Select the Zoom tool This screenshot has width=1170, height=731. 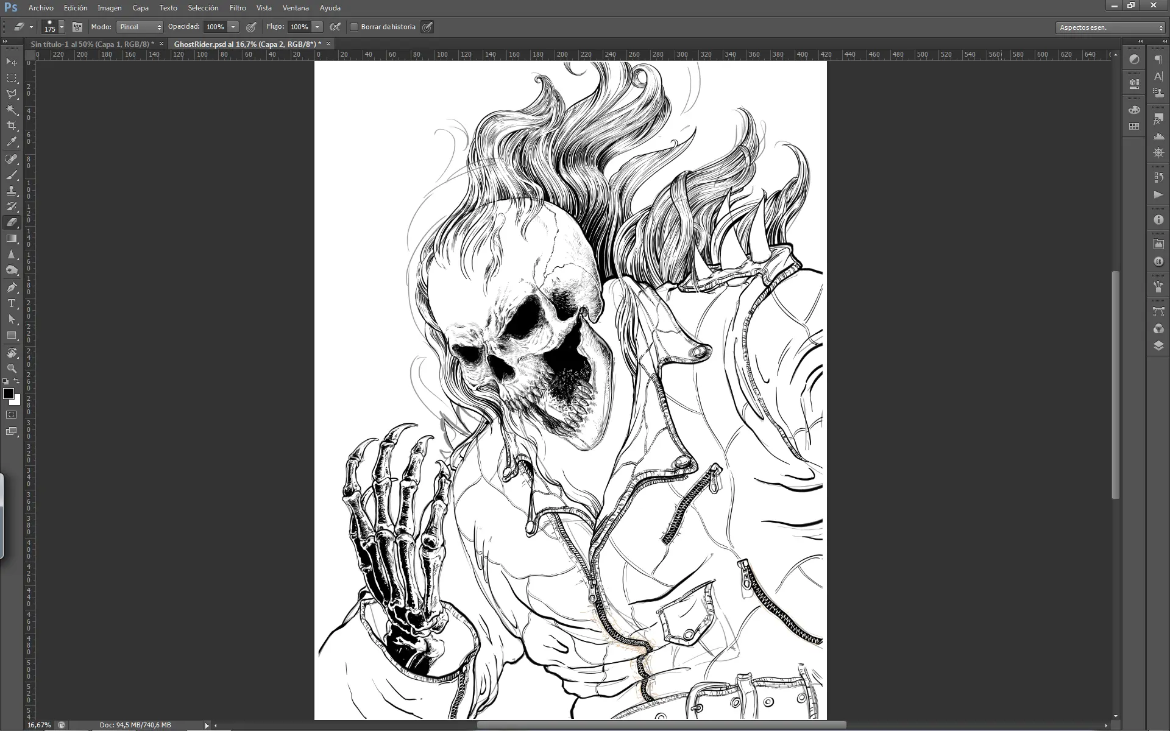[12, 369]
